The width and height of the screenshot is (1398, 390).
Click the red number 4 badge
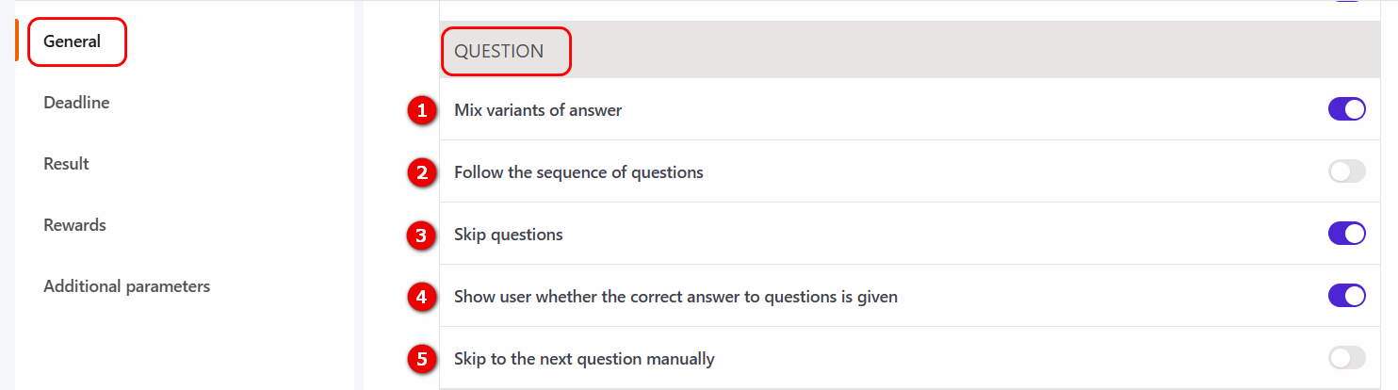(422, 297)
